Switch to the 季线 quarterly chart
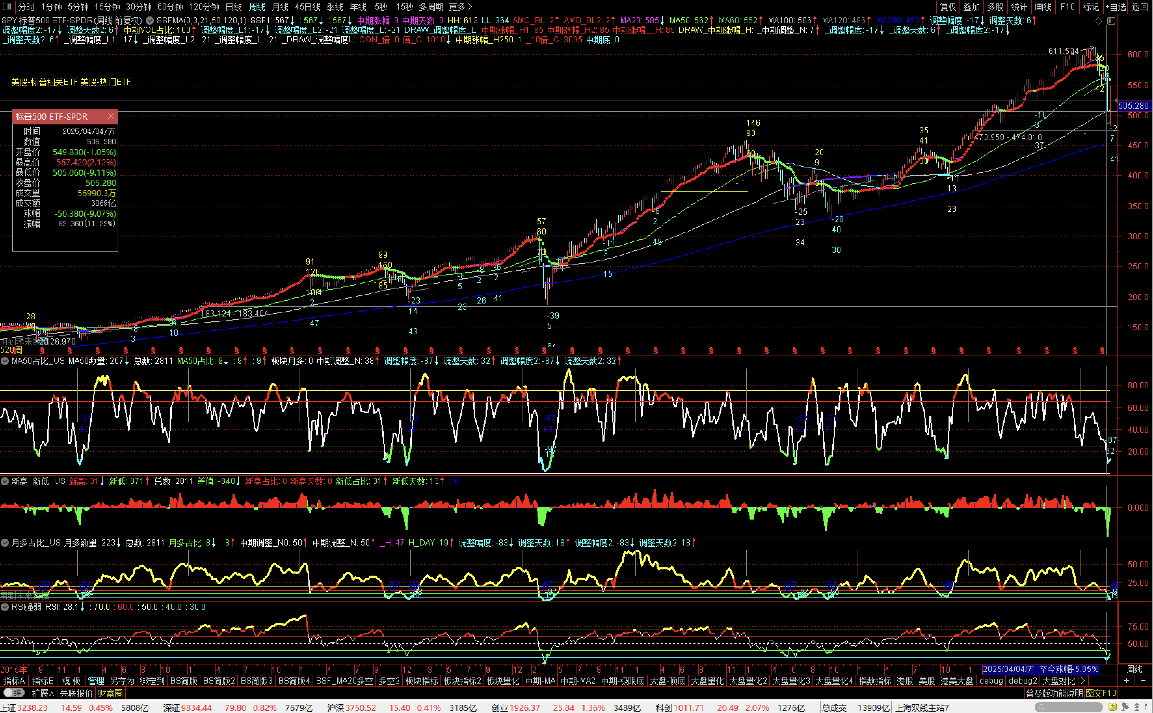The width and height of the screenshot is (1153, 713). (x=335, y=6)
